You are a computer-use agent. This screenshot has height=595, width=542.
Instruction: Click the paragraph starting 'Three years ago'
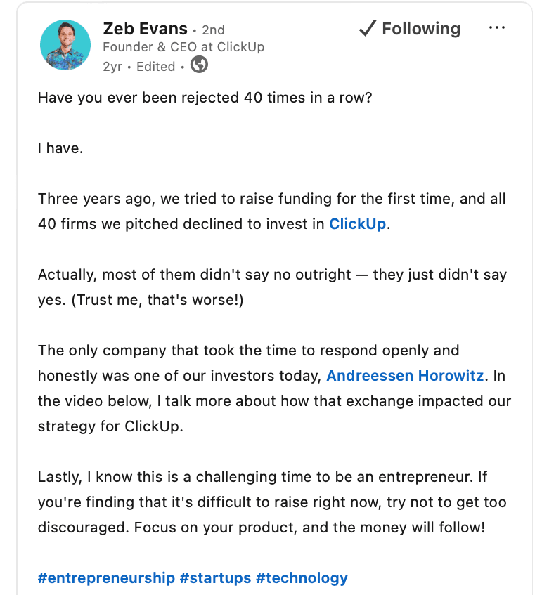271,211
